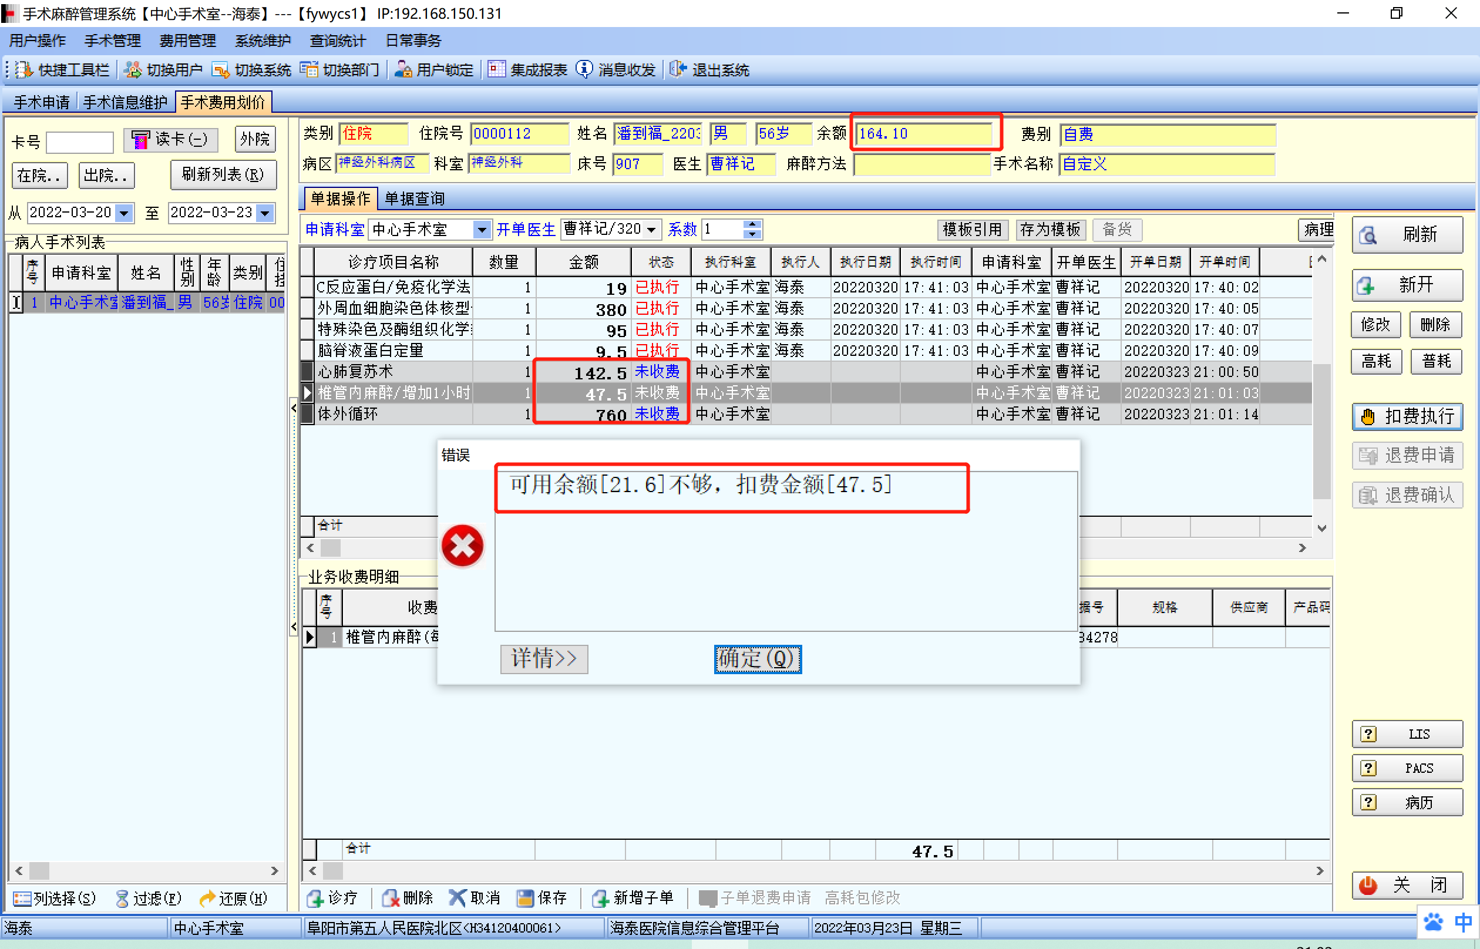Expand the 申请科室 中心手术室 dropdown
Viewport: 1480px width, 949px height.
click(482, 230)
